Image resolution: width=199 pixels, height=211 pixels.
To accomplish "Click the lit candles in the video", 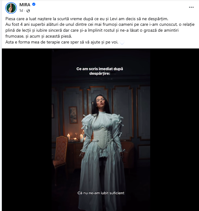I will tap(75, 137).
